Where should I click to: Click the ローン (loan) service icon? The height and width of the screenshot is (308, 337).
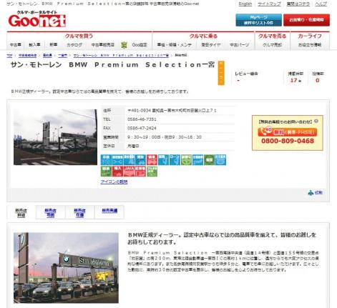(175, 159)
